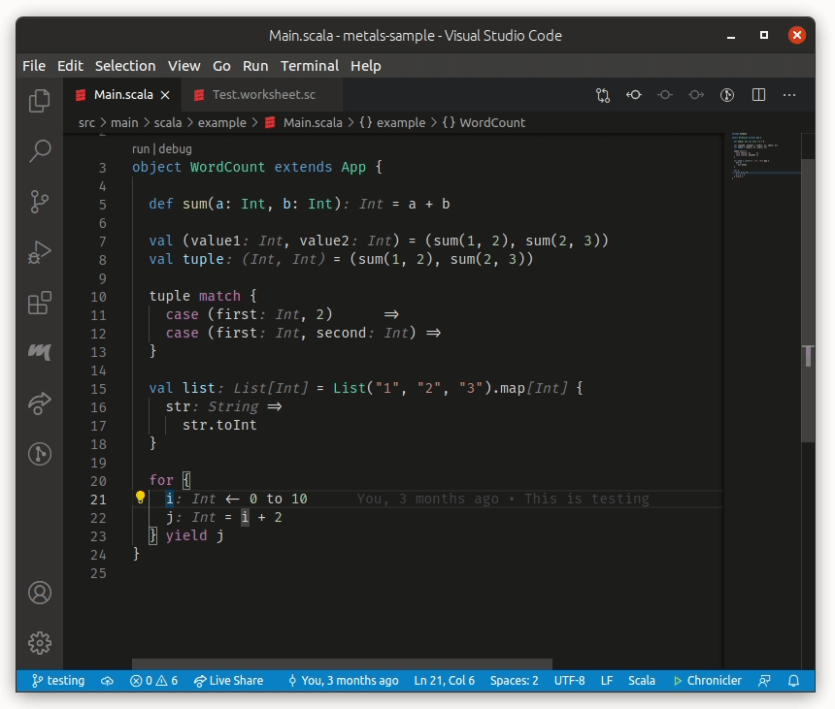Click the publish to cloud icon in the status bar
The width and height of the screenshot is (835, 709).
[x=107, y=681]
